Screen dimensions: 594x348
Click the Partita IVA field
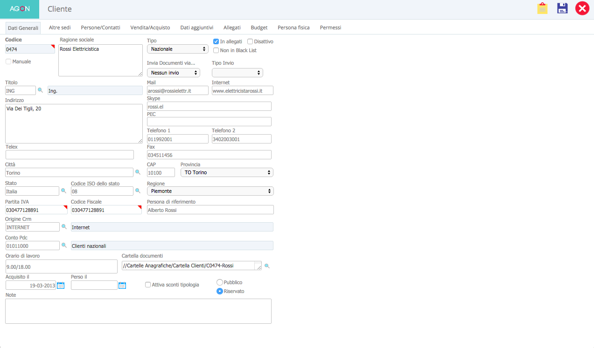pyautogui.click(x=36, y=210)
